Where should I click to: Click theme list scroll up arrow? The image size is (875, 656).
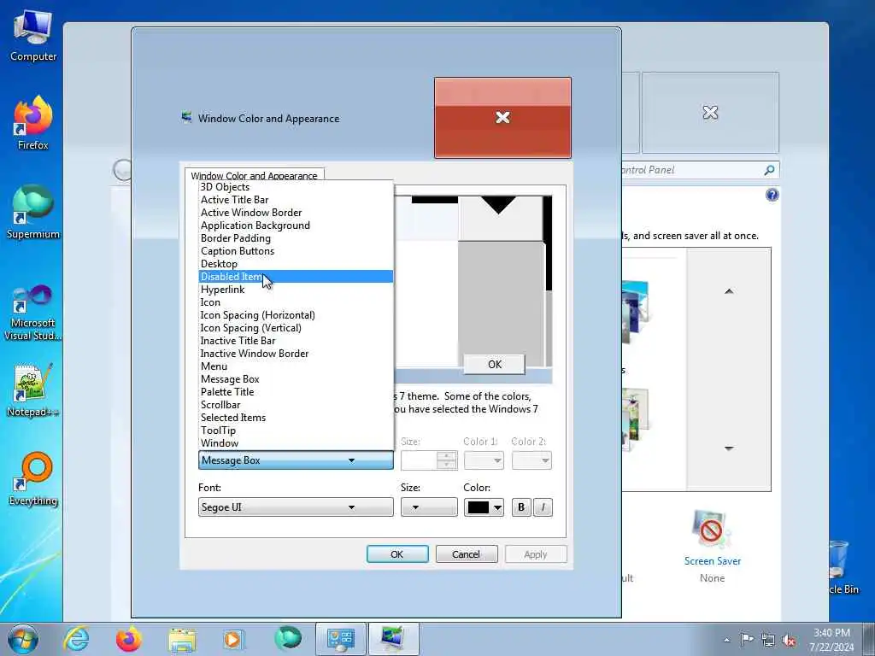(x=729, y=291)
